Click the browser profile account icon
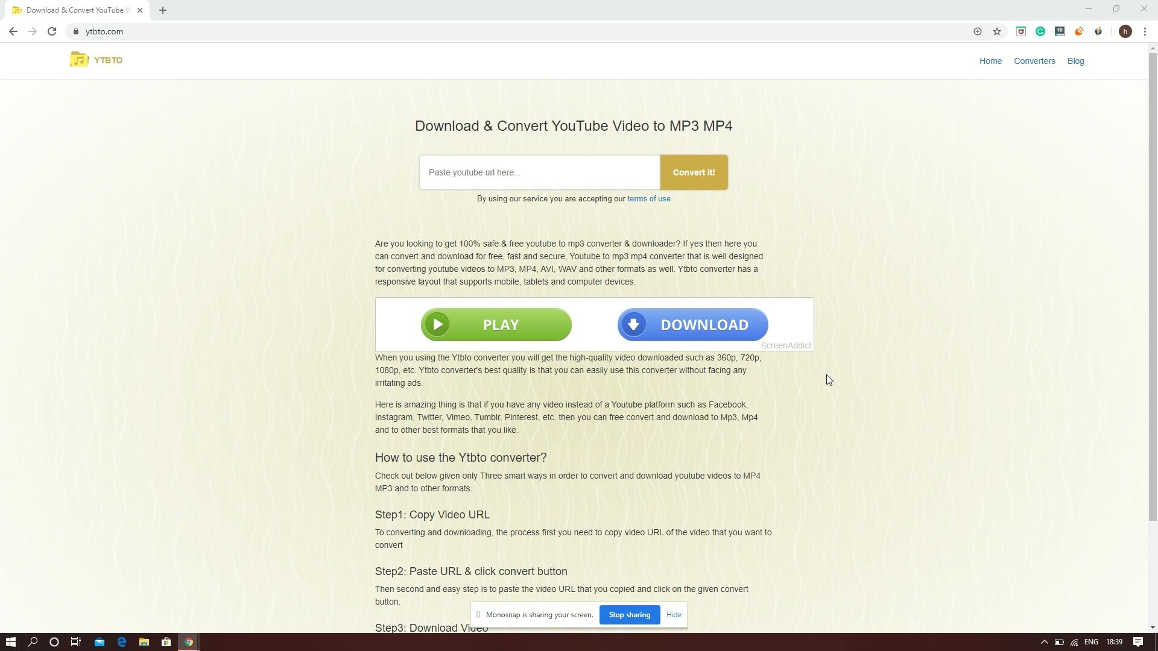The height and width of the screenshot is (651, 1158). 1125,32
